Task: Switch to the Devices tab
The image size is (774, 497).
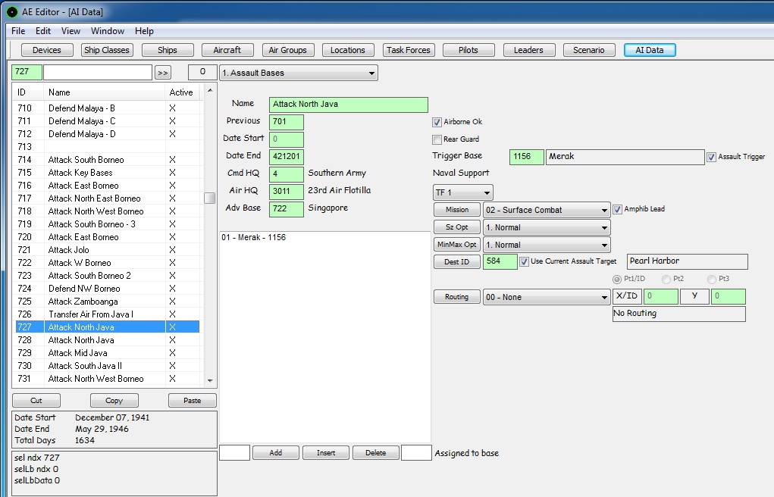Action: click(x=47, y=50)
